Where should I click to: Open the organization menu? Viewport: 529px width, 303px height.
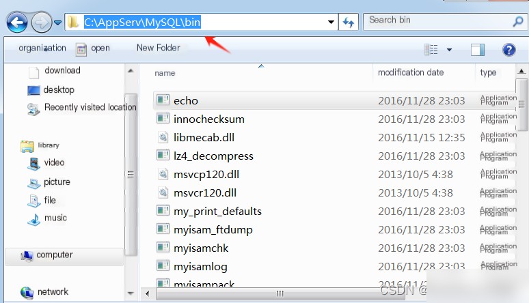(42, 48)
